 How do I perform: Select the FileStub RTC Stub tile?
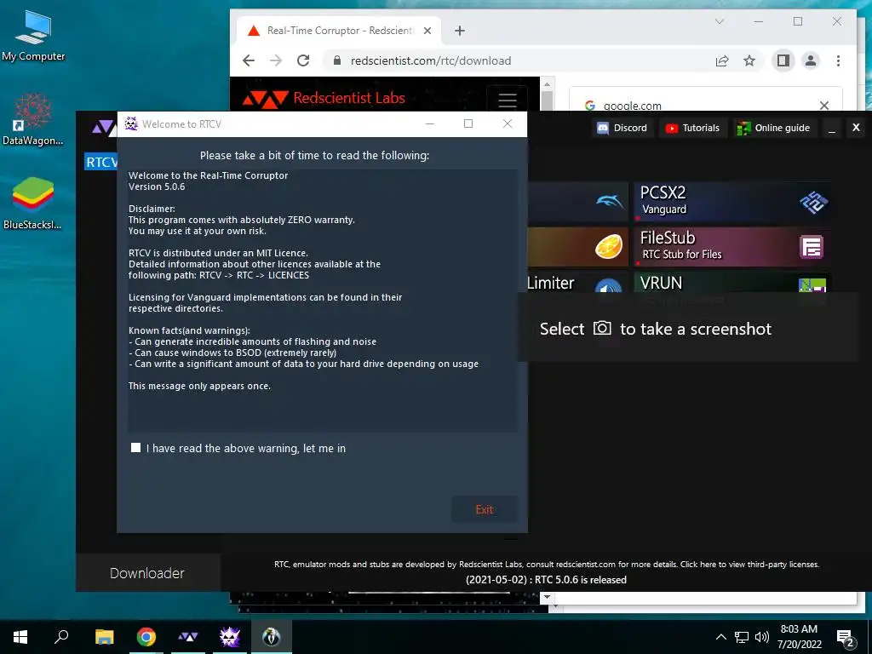pyautogui.click(x=733, y=246)
